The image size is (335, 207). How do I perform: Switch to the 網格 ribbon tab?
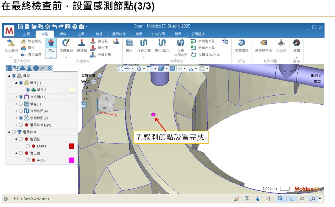click(63, 34)
